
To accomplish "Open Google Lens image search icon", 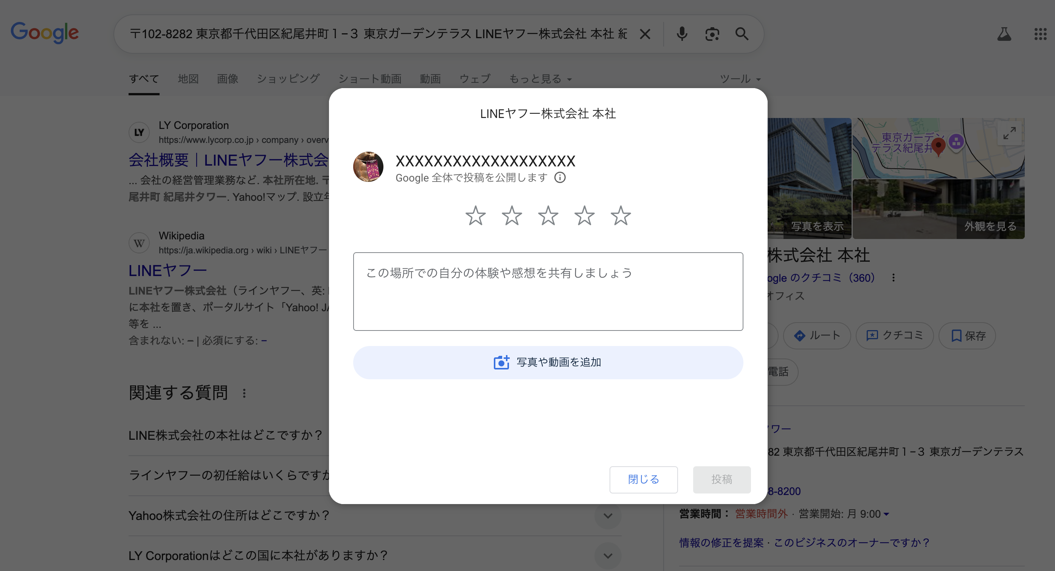I will point(712,34).
